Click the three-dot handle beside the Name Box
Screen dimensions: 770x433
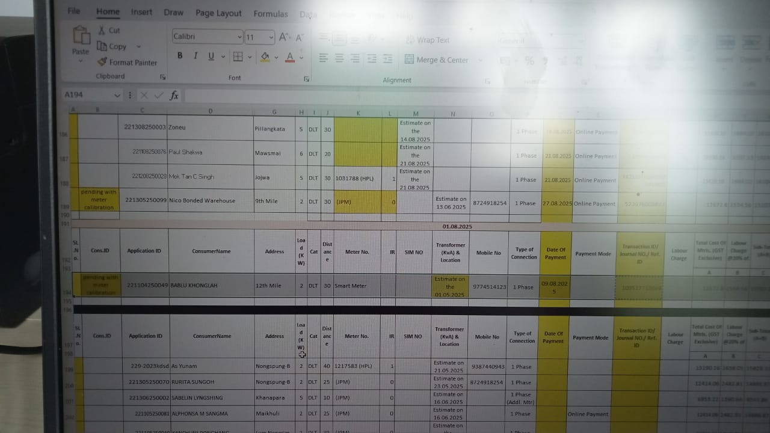pyautogui.click(x=130, y=95)
